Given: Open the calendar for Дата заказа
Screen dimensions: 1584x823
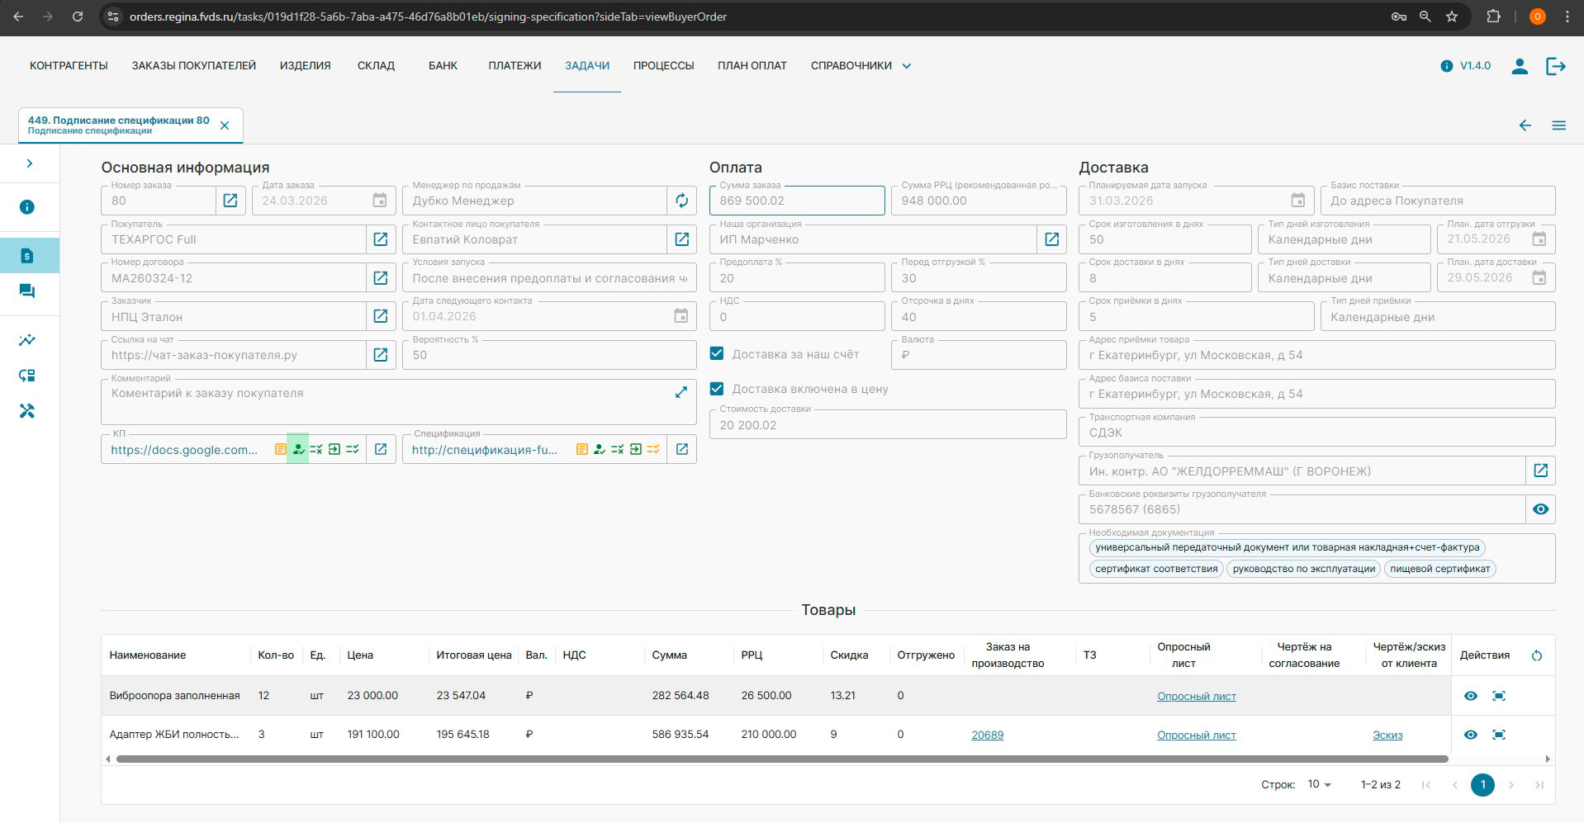Looking at the screenshot, I should click(x=379, y=201).
